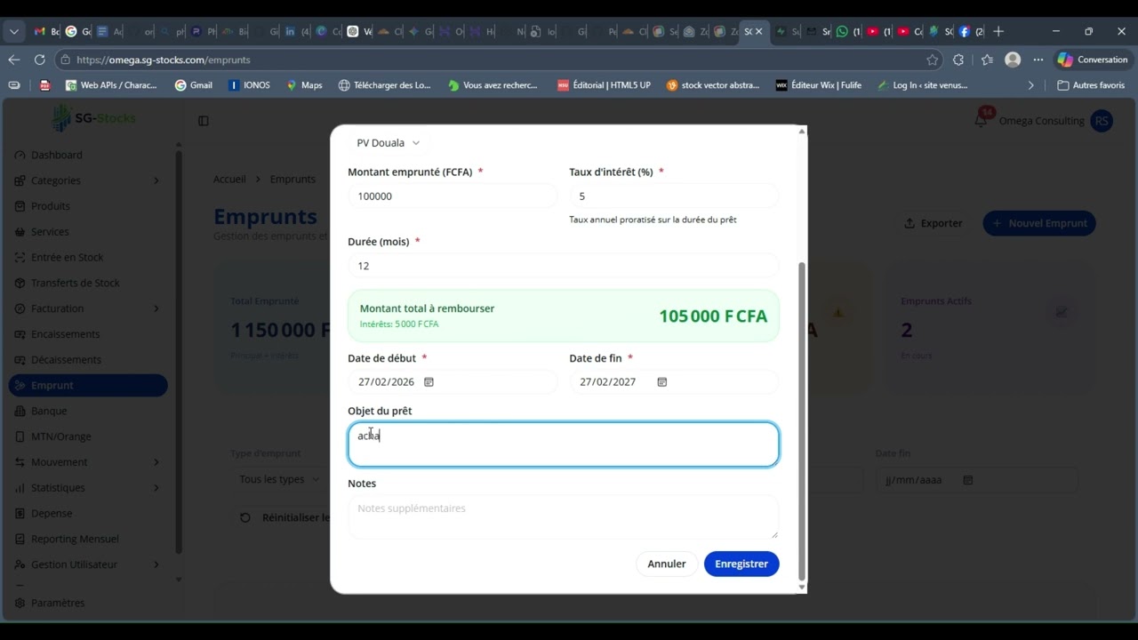
Task: Open the Date fin filter calendar icon
Action: click(x=968, y=481)
